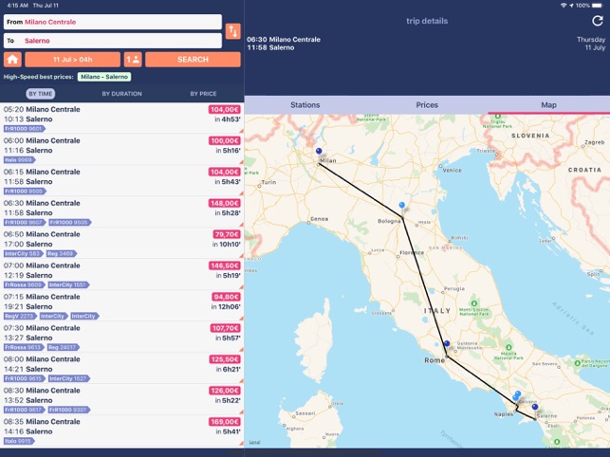Tap the Wi-Fi status icon
The height and width of the screenshot is (457, 610).
(564, 6)
